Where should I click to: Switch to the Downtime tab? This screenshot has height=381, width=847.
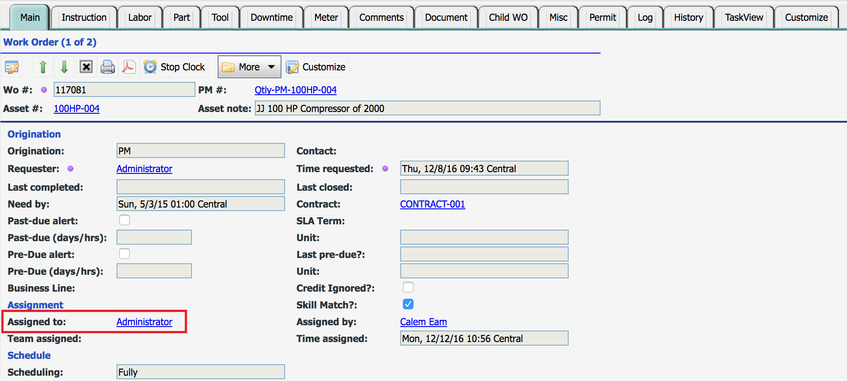coord(272,18)
